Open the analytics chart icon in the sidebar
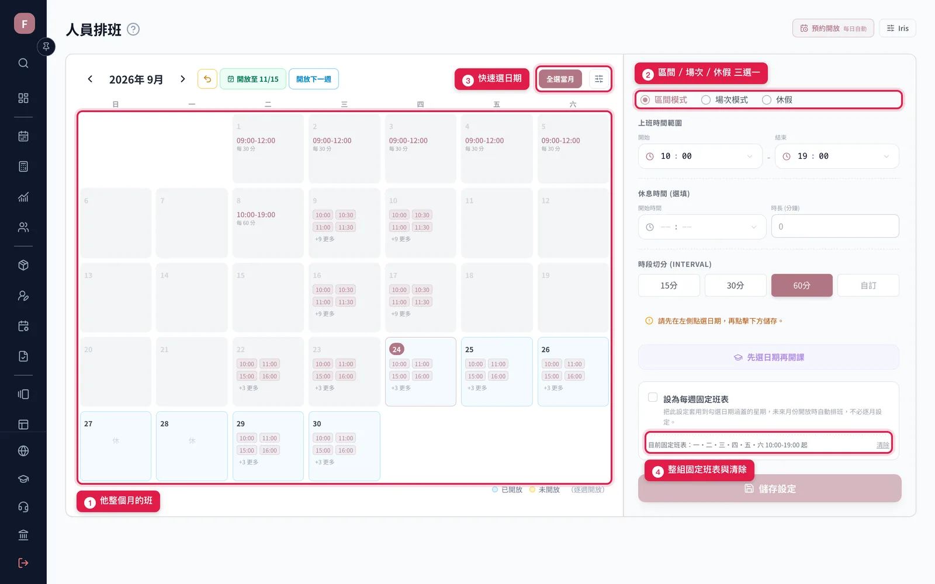The image size is (935, 584). click(x=23, y=197)
